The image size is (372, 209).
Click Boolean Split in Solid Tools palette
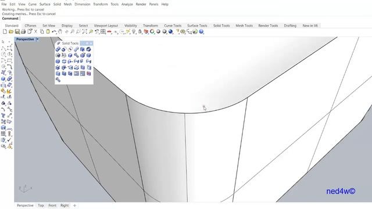76,49
